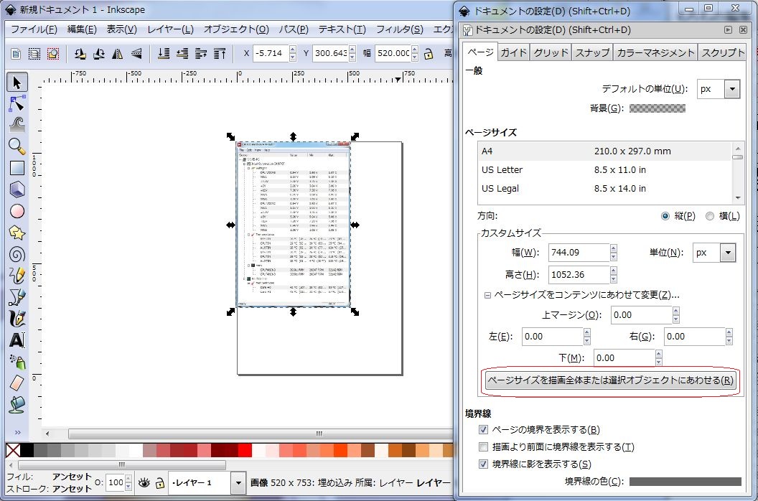Pick bright red palette swatch
The image size is (758, 501).
[245, 451]
